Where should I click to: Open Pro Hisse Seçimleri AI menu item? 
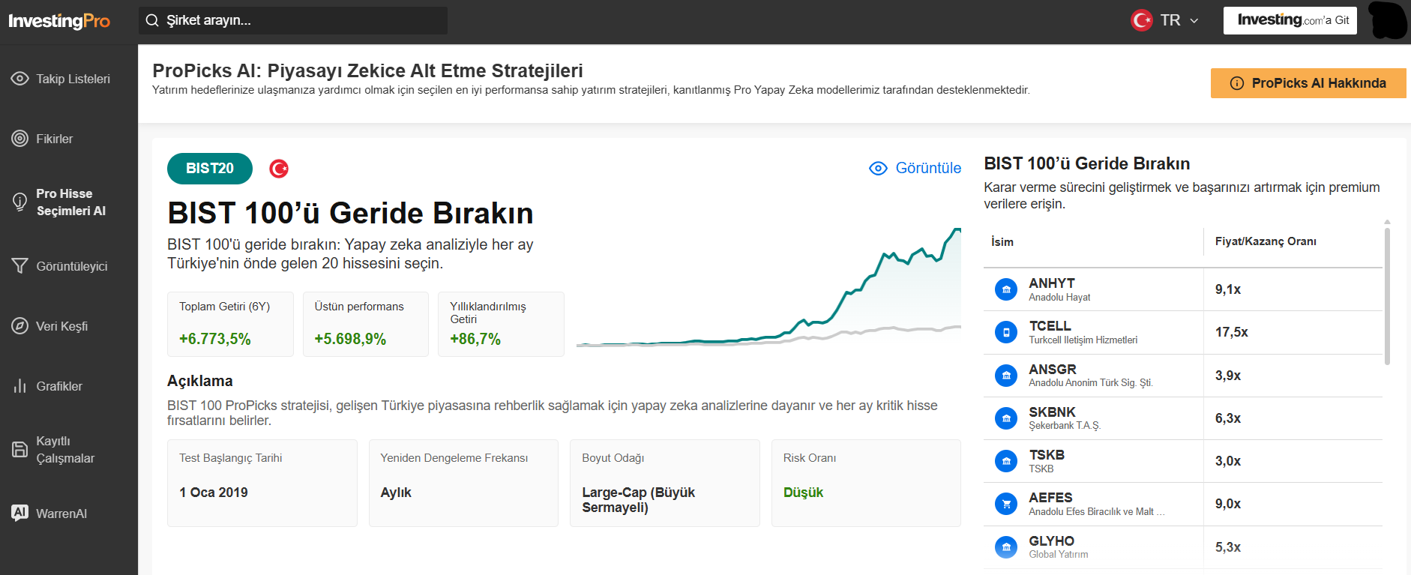[69, 202]
